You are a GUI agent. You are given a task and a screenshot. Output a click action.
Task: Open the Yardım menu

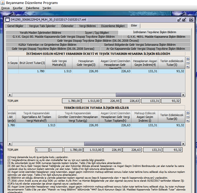pos(47,8)
